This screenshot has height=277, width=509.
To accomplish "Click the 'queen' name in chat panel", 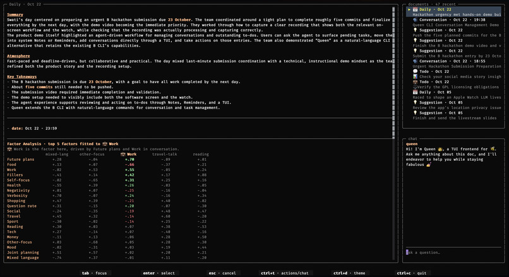I will (412, 144).
